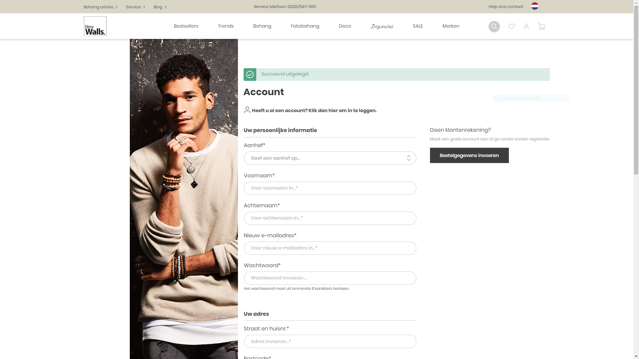Click the New Walls logo
The width and height of the screenshot is (639, 359).
95,26
